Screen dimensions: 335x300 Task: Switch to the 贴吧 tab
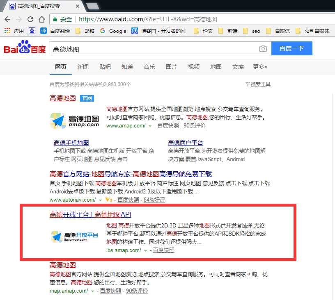[105, 67]
